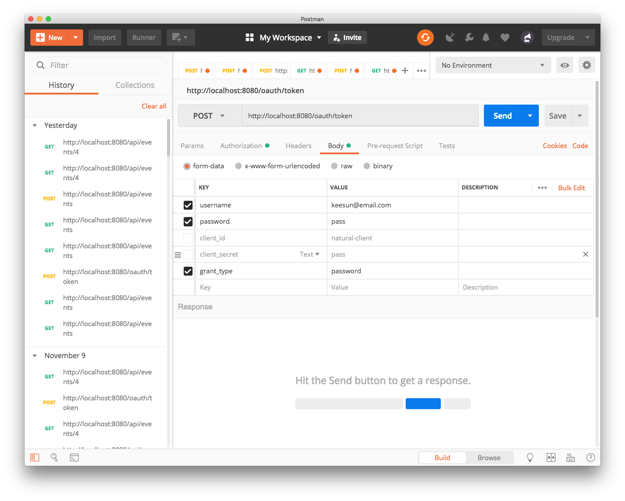Screen dimensions: 625x501
Task: Select the form-data radio button
Action: coord(187,166)
